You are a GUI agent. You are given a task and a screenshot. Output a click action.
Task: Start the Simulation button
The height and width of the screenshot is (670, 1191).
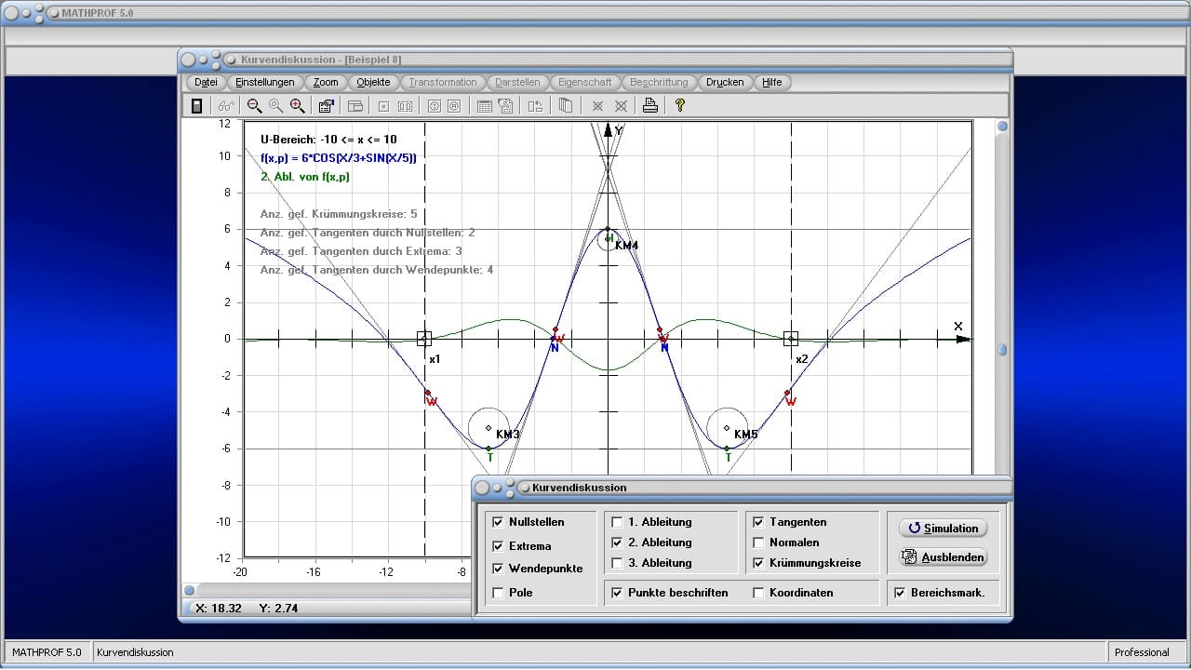tap(943, 529)
